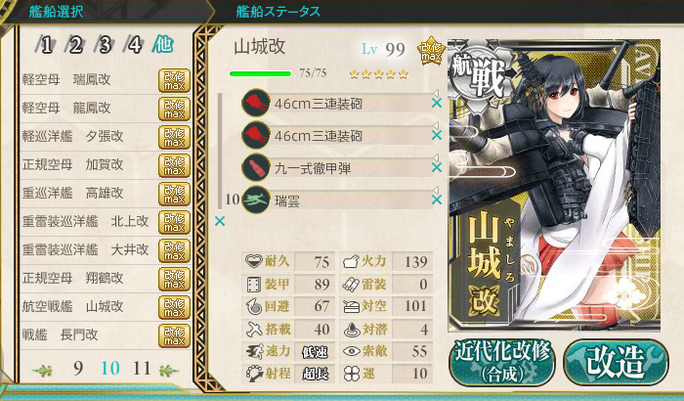Select 戦艦 長門改 from the ship list
Screen dimensions: 684x401
[105, 335]
